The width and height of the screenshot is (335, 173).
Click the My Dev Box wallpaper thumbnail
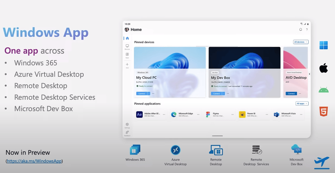tap(244, 58)
